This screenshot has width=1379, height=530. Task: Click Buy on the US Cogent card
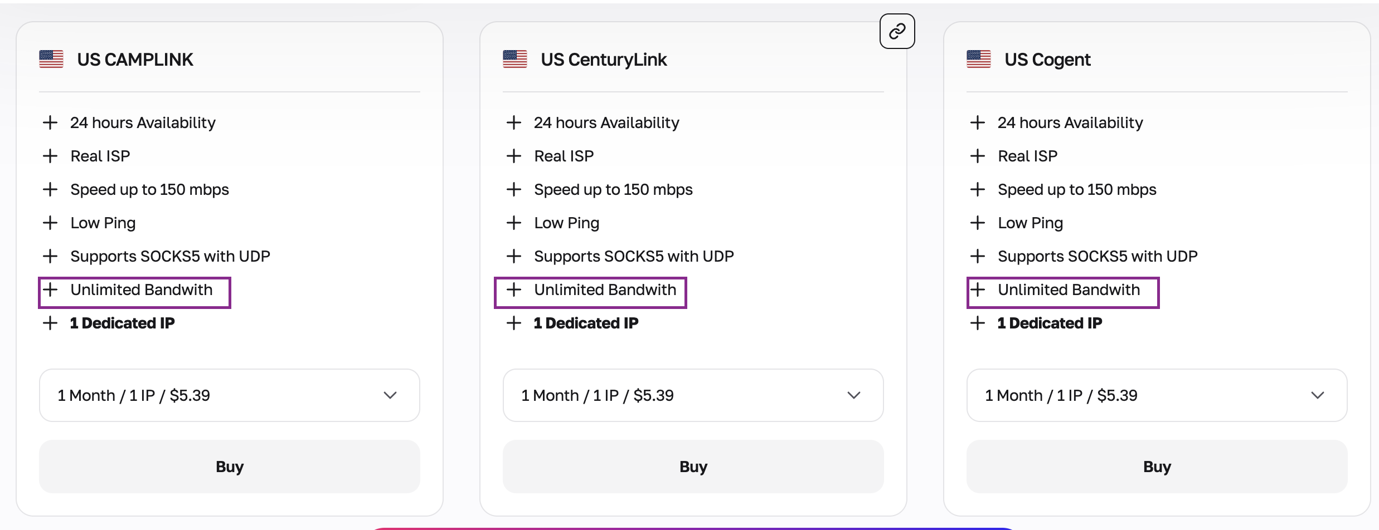[x=1157, y=467]
